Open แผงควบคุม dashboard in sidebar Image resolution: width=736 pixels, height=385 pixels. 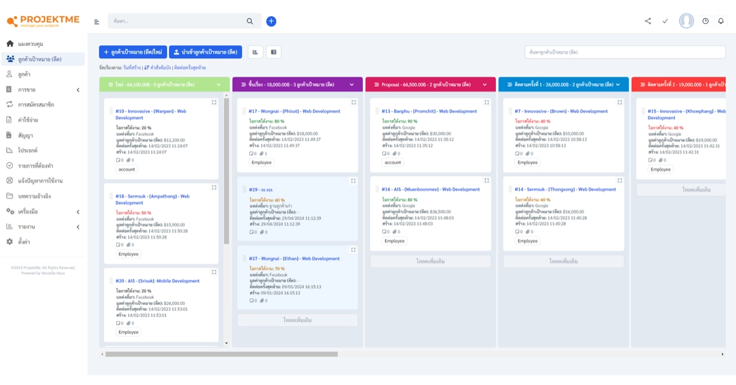pyautogui.click(x=31, y=44)
